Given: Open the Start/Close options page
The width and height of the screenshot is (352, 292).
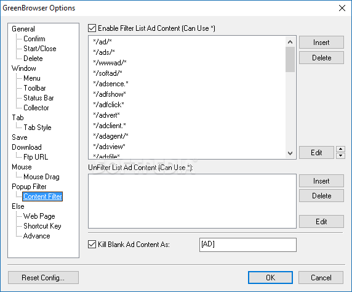Looking at the screenshot, I should pos(40,49).
